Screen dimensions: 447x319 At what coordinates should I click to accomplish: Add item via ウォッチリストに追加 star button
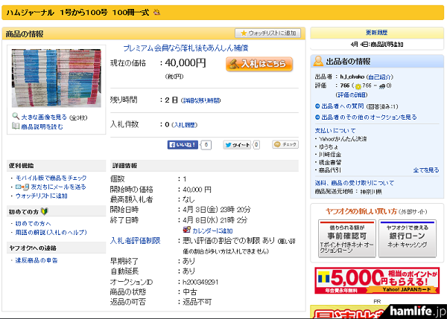pyautogui.click(x=268, y=33)
